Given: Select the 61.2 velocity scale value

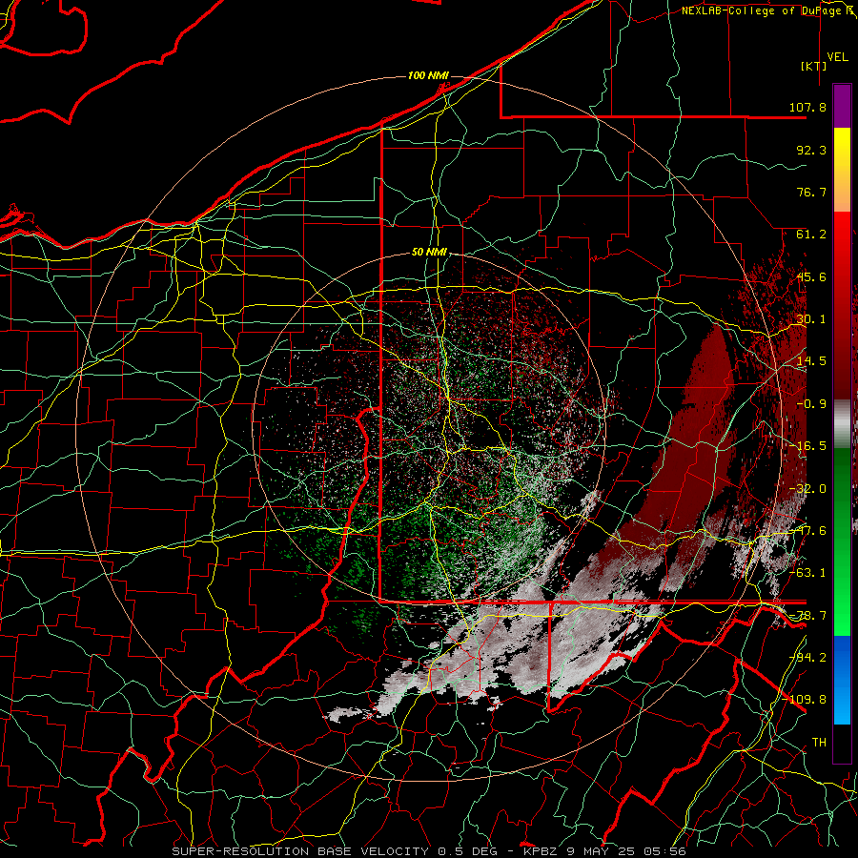Looking at the screenshot, I should click(811, 235).
